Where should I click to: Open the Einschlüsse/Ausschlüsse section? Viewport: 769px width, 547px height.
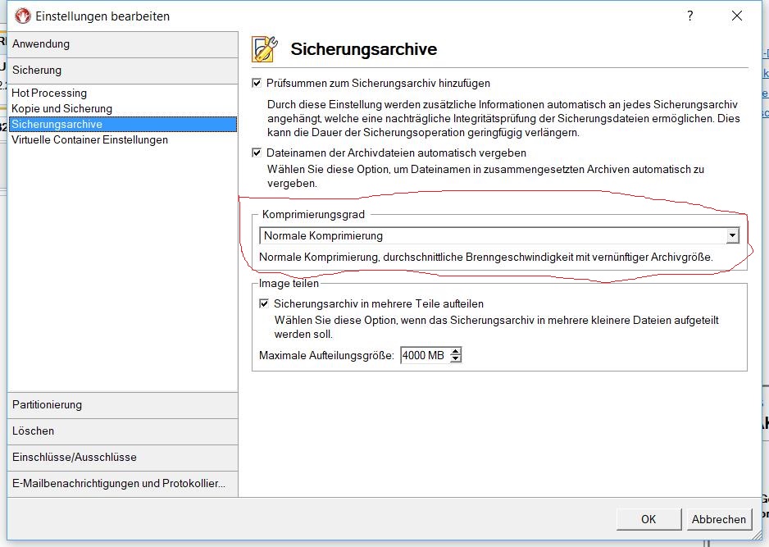[x=123, y=458]
